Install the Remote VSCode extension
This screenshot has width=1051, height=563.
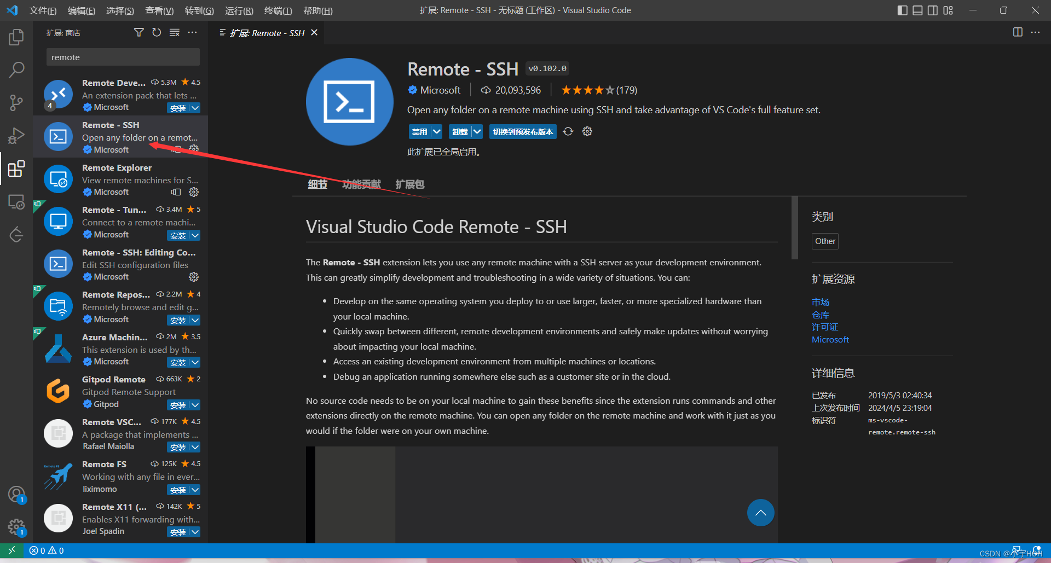pyautogui.click(x=178, y=447)
